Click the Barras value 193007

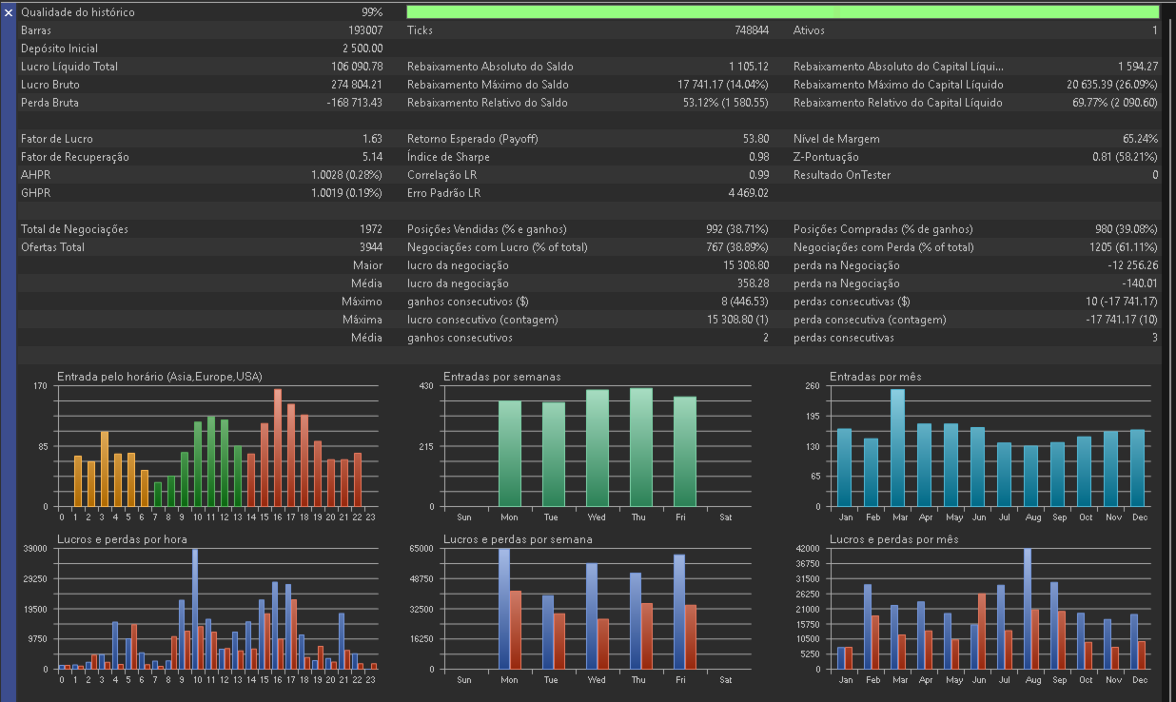click(x=365, y=30)
